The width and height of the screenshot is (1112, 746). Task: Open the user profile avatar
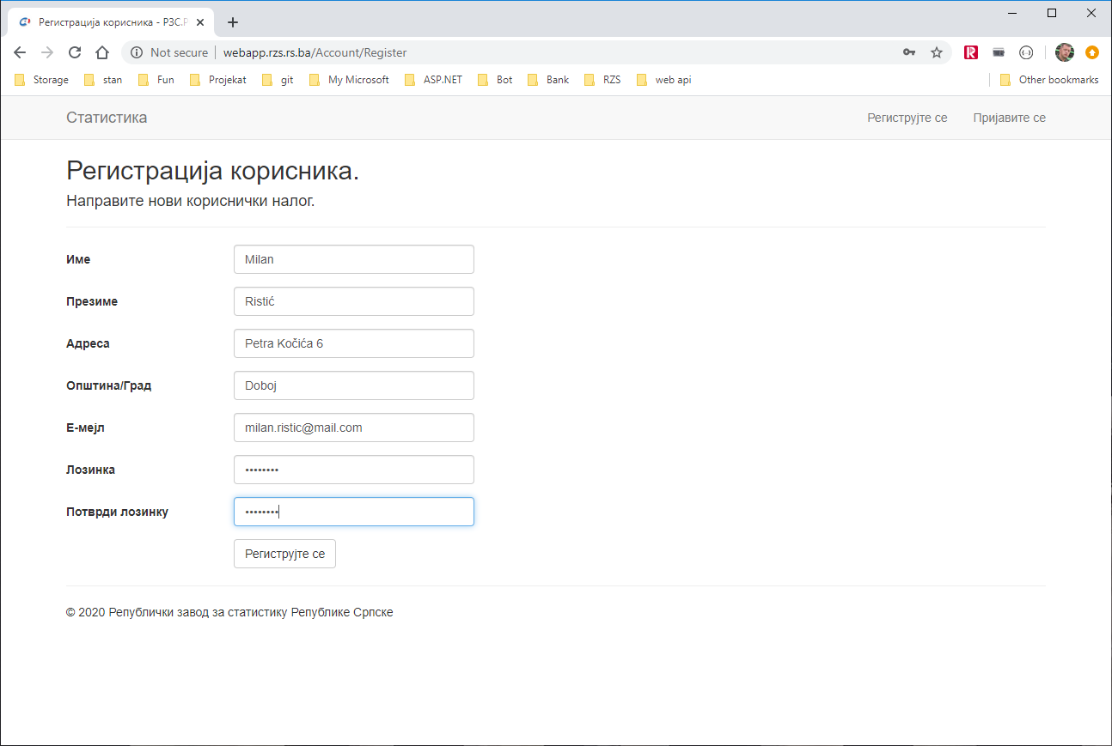(x=1065, y=52)
